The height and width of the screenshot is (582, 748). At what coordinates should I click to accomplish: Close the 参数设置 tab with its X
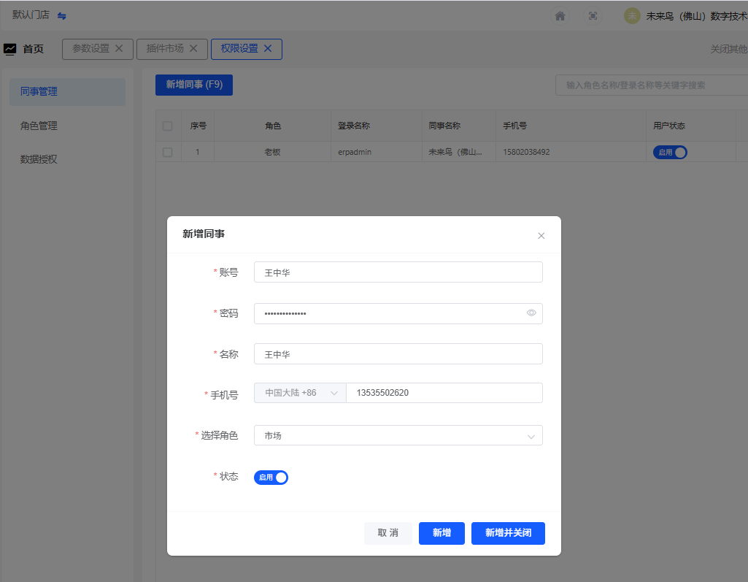click(119, 48)
